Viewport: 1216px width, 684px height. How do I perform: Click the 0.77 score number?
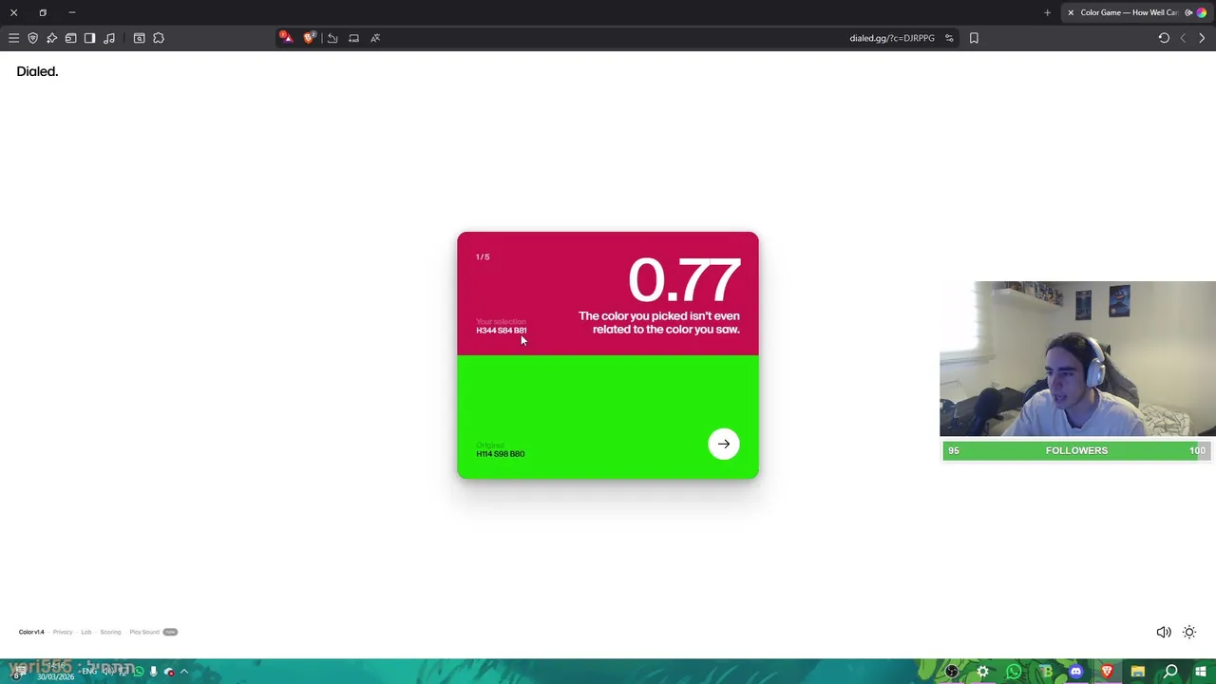point(684,279)
